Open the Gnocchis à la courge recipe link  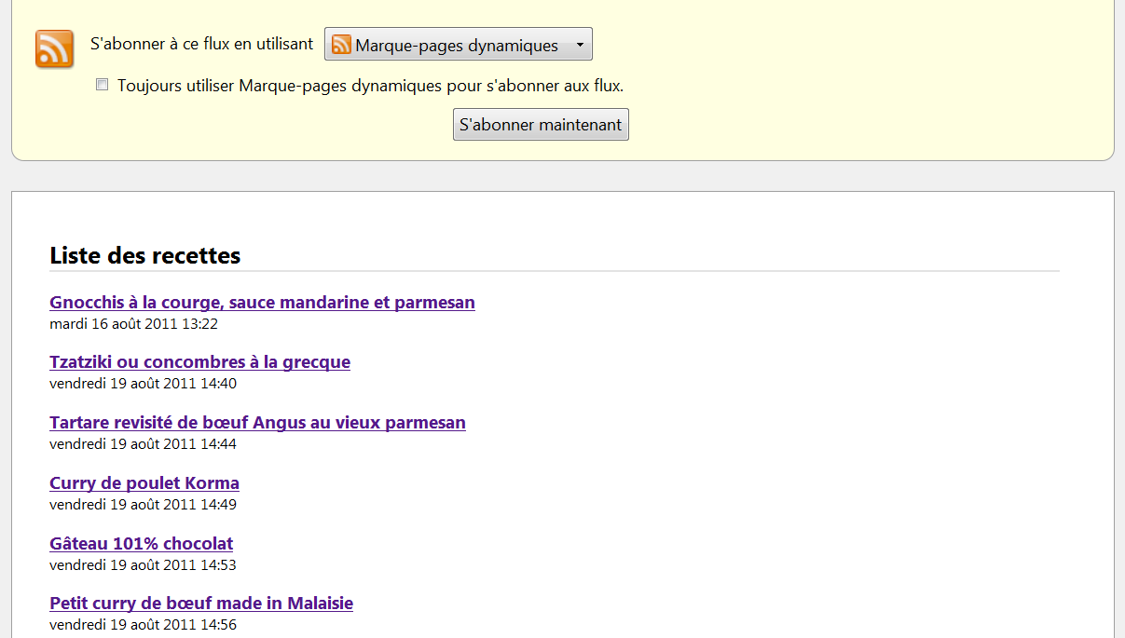[262, 303]
